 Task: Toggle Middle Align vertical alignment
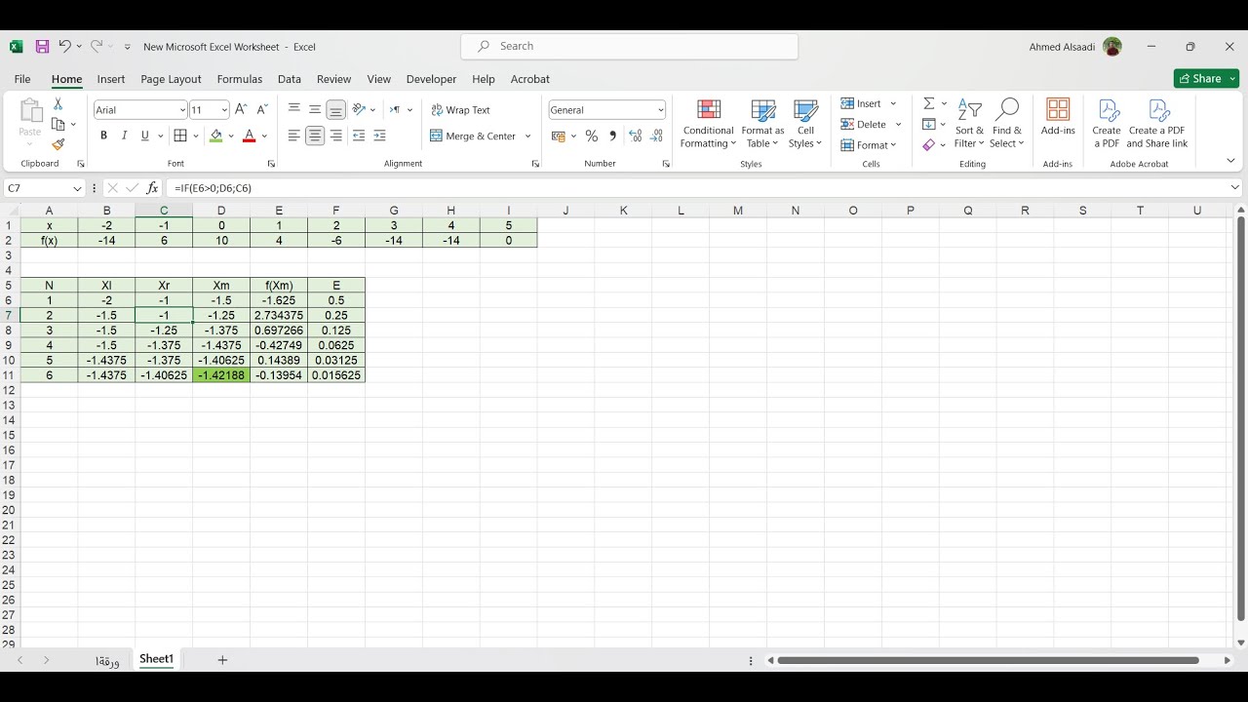coord(315,110)
